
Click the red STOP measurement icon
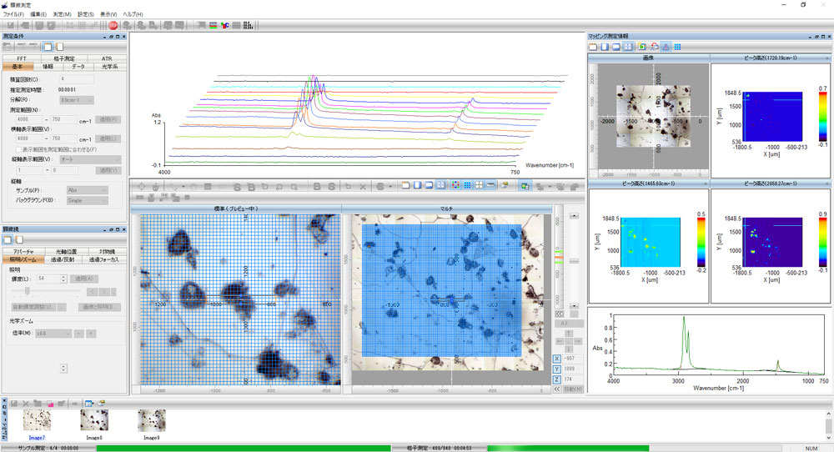pyautogui.click(x=113, y=26)
